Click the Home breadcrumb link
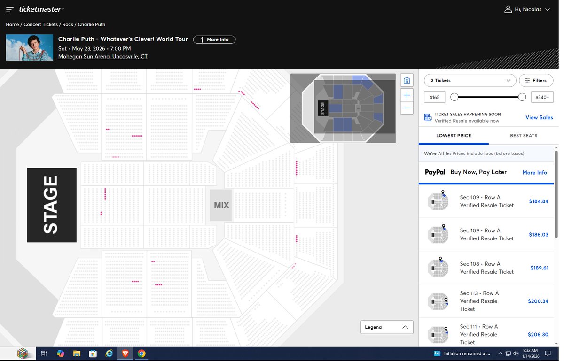The image size is (564, 361). click(x=12, y=24)
